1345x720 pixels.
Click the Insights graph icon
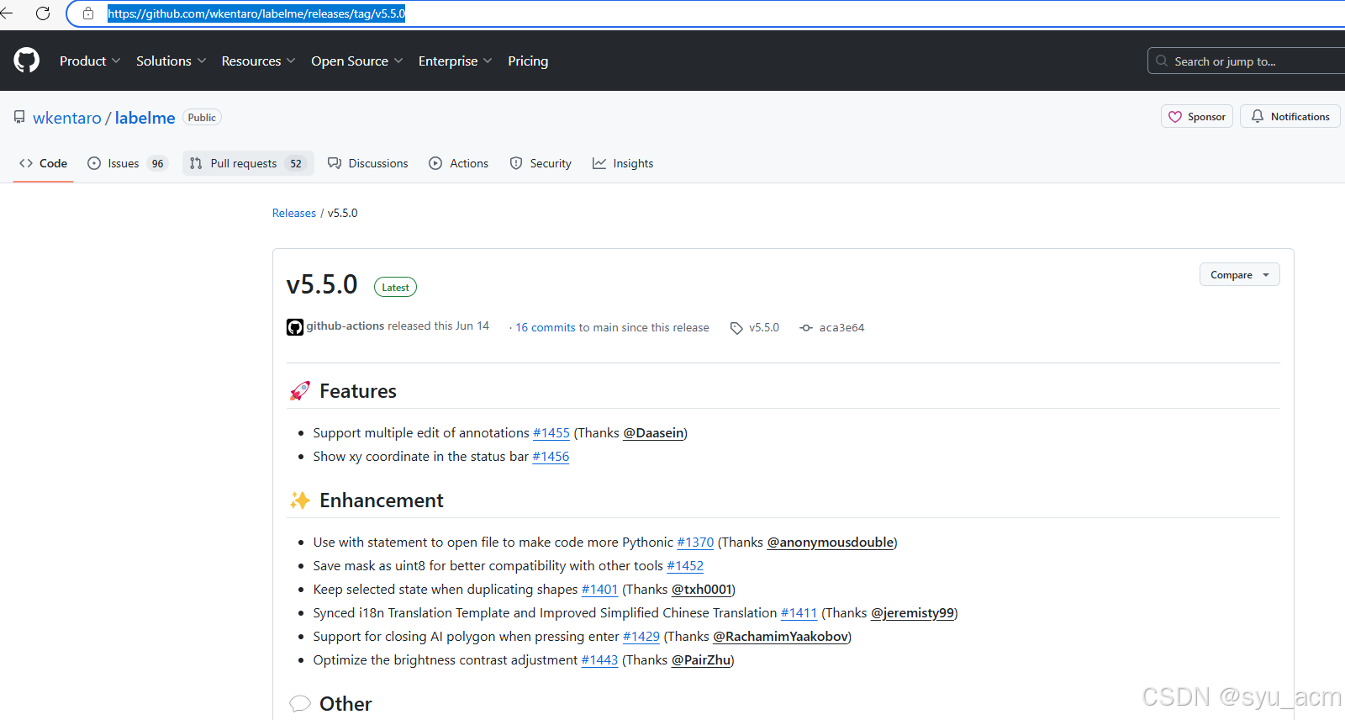pyautogui.click(x=599, y=163)
